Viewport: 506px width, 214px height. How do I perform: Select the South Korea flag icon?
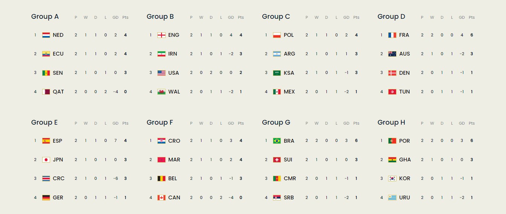[x=392, y=178]
